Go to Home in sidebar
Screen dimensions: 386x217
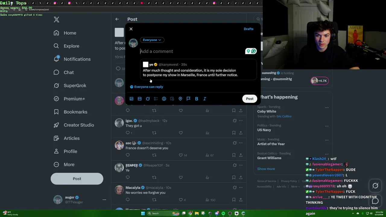(65, 33)
